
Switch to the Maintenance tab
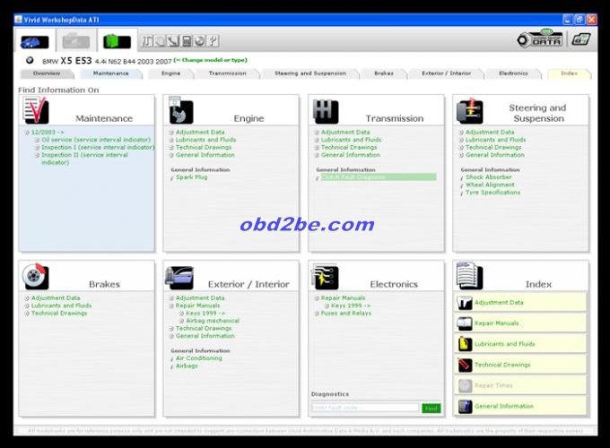(x=111, y=73)
